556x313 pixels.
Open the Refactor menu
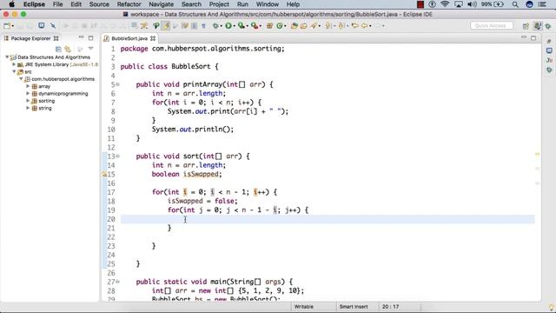click(129, 4)
